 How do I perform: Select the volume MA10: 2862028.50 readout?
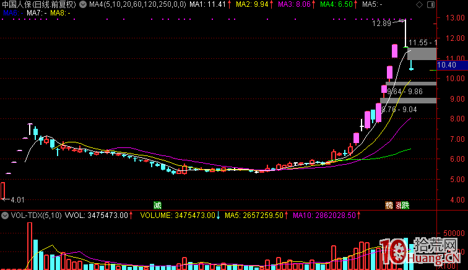point(324,216)
